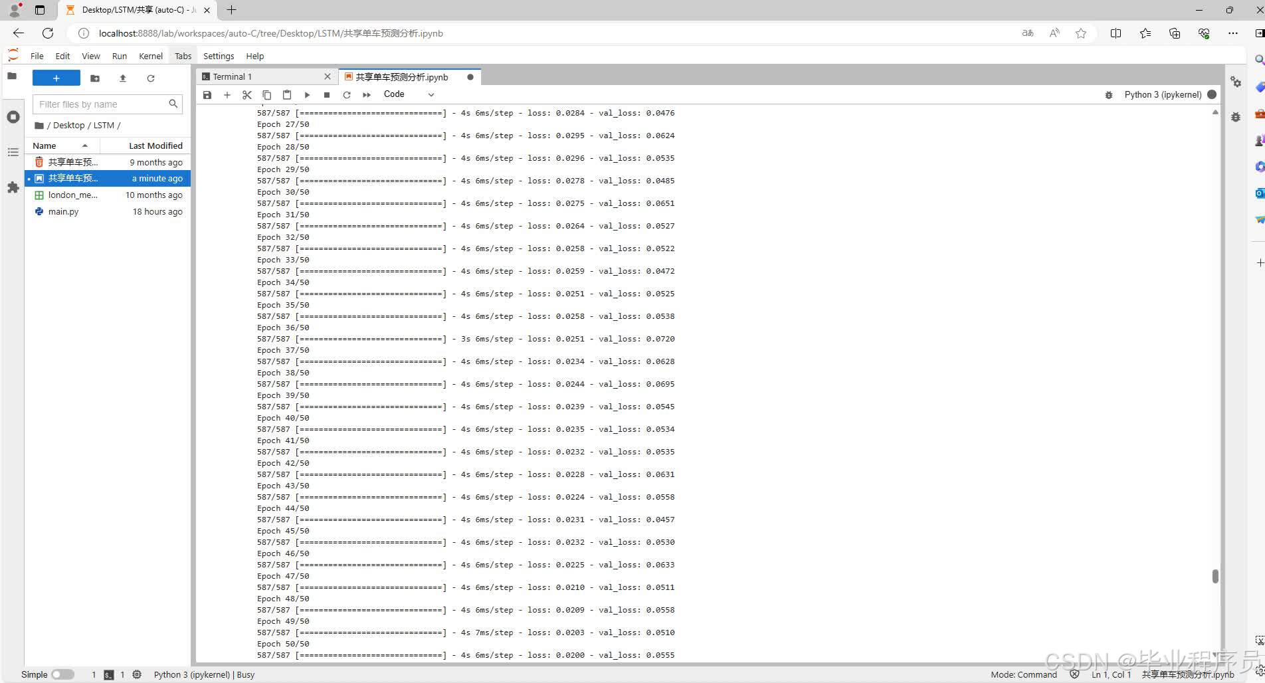The width and height of the screenshot is (1265, 683).
Task: Save the notebook with the disk icon
Action: click(207, 95)
